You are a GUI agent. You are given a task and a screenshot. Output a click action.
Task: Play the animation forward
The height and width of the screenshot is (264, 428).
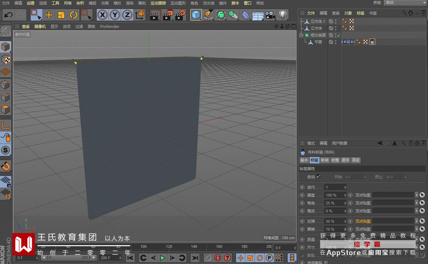point(162,258)
